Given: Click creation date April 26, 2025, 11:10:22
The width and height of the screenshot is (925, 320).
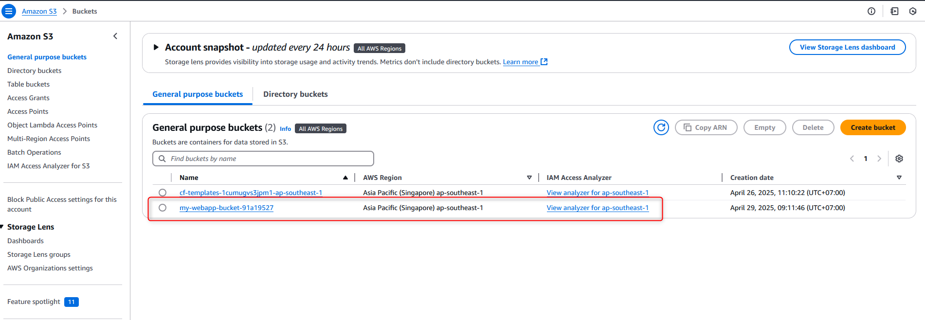Looking at the screenshot, I should point(787,193).
